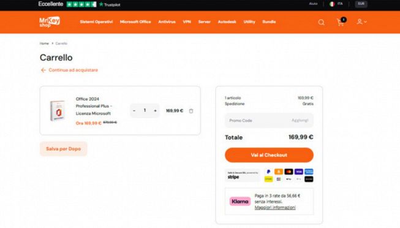
Task: Expand the user account menu
Action: pos(361,21)
